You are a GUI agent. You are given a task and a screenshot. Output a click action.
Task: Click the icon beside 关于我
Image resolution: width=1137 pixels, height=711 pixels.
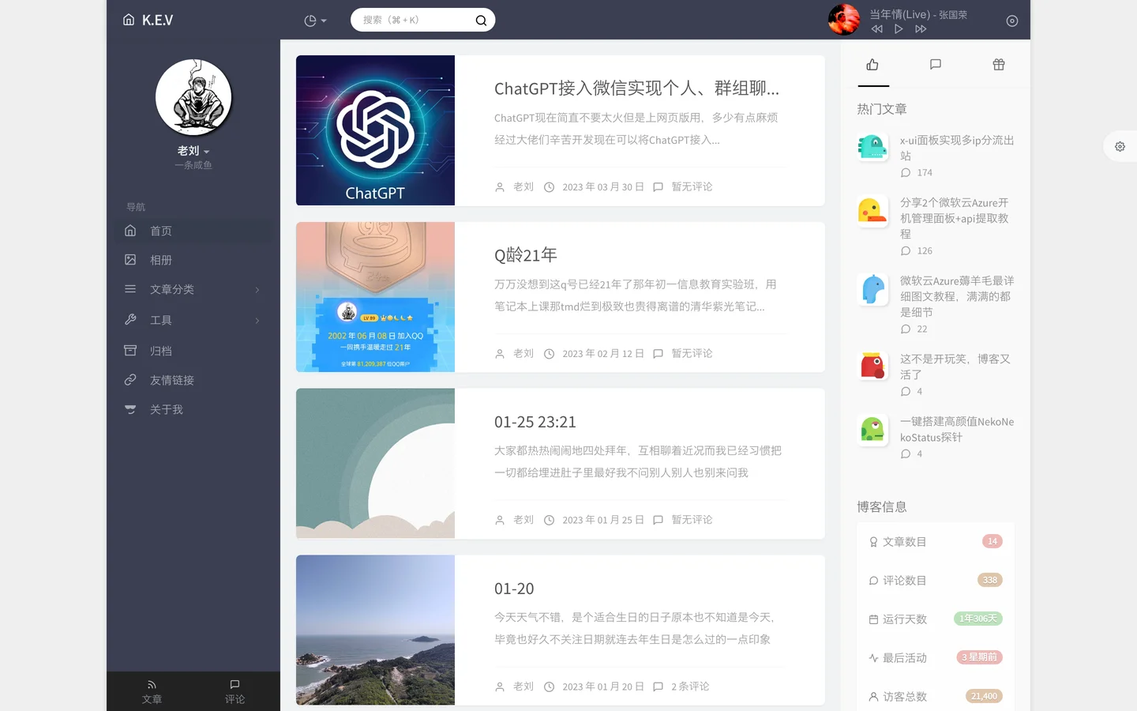pos(130,409)
